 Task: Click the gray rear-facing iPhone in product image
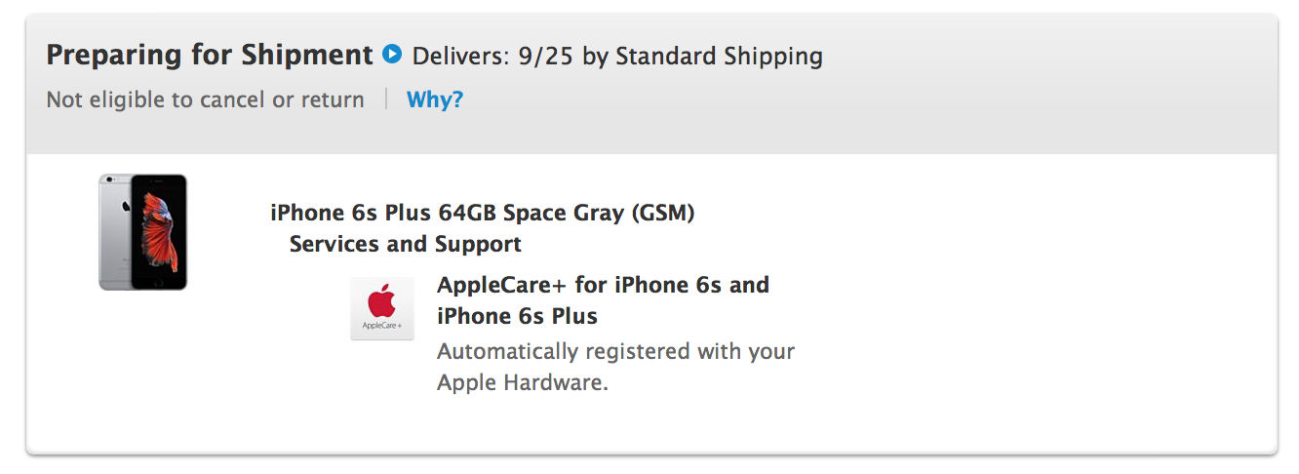(115, 232)
